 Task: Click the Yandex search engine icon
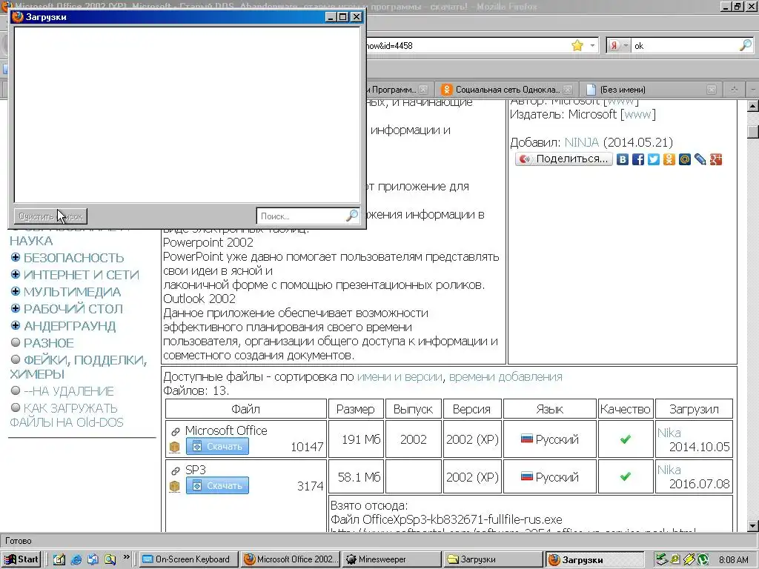(614, 45)
